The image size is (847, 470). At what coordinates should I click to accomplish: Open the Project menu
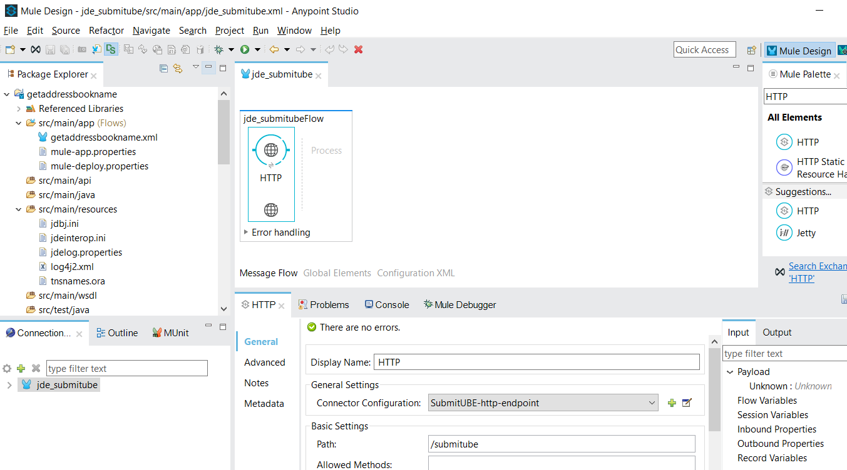tap(230, 30)
